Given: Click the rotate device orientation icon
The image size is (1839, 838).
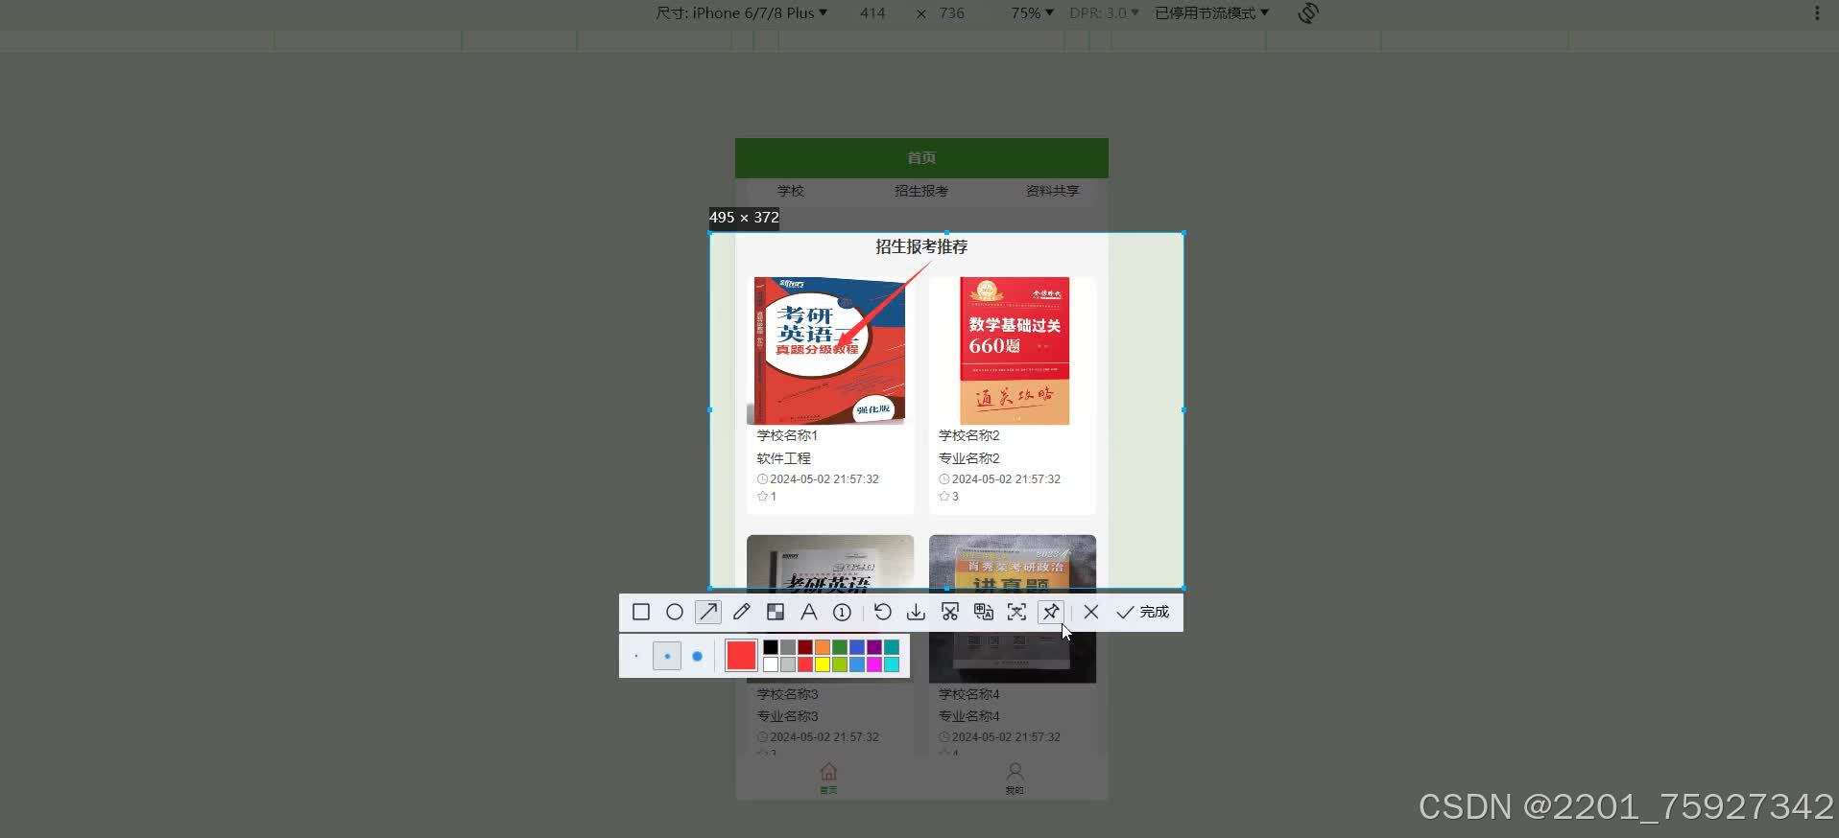Looking at the screenshot, I should coord(1308,12).
